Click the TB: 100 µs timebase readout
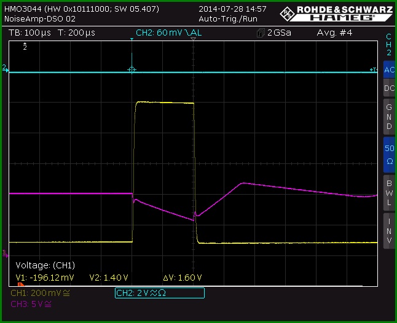 (29, 33)
